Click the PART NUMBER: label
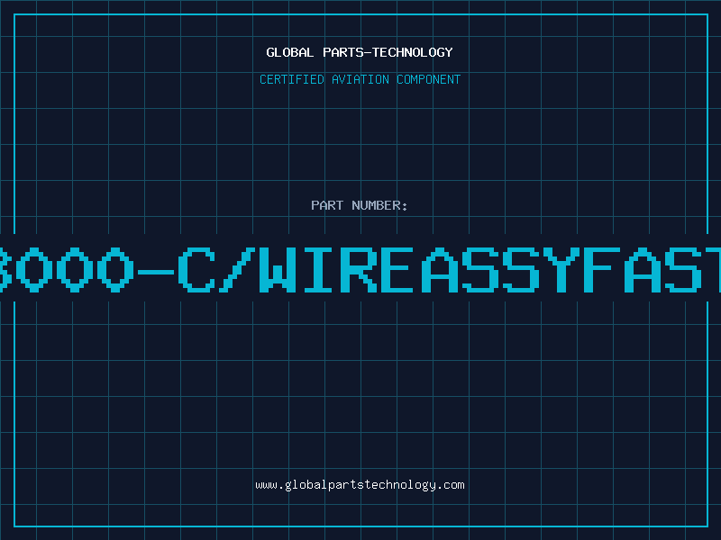The image size is (721, 540). 360,205
